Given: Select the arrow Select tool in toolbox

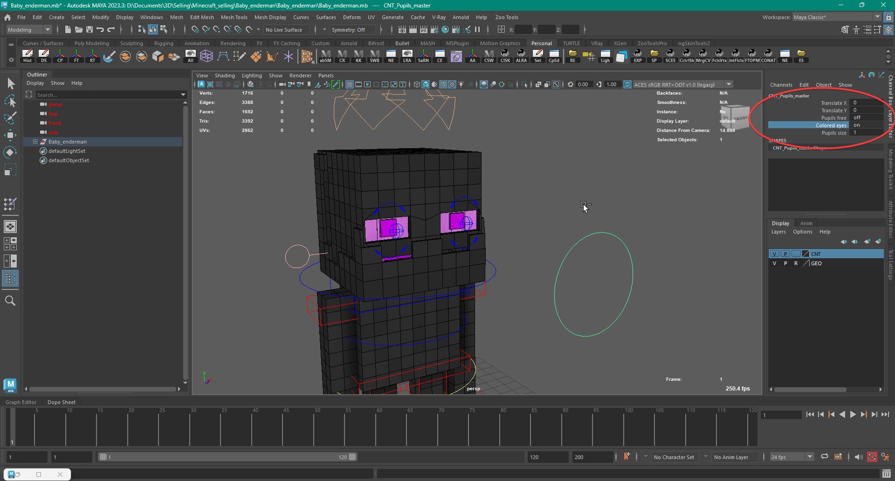Looking at the screenshot, I should pyautogui.click(x=10, y=84).
